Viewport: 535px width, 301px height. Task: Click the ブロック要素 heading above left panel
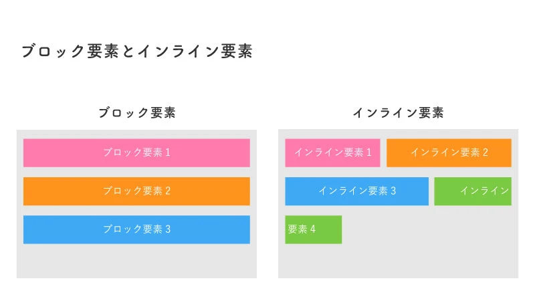(136, 113)
